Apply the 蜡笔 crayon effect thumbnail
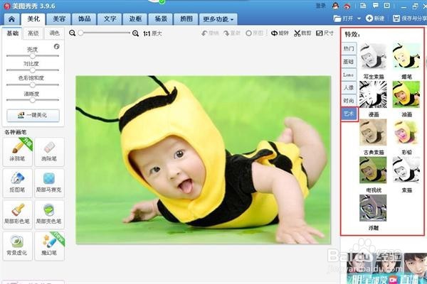Image resolution: width=427 pixels, height=284 pixels. coord(406,57)
